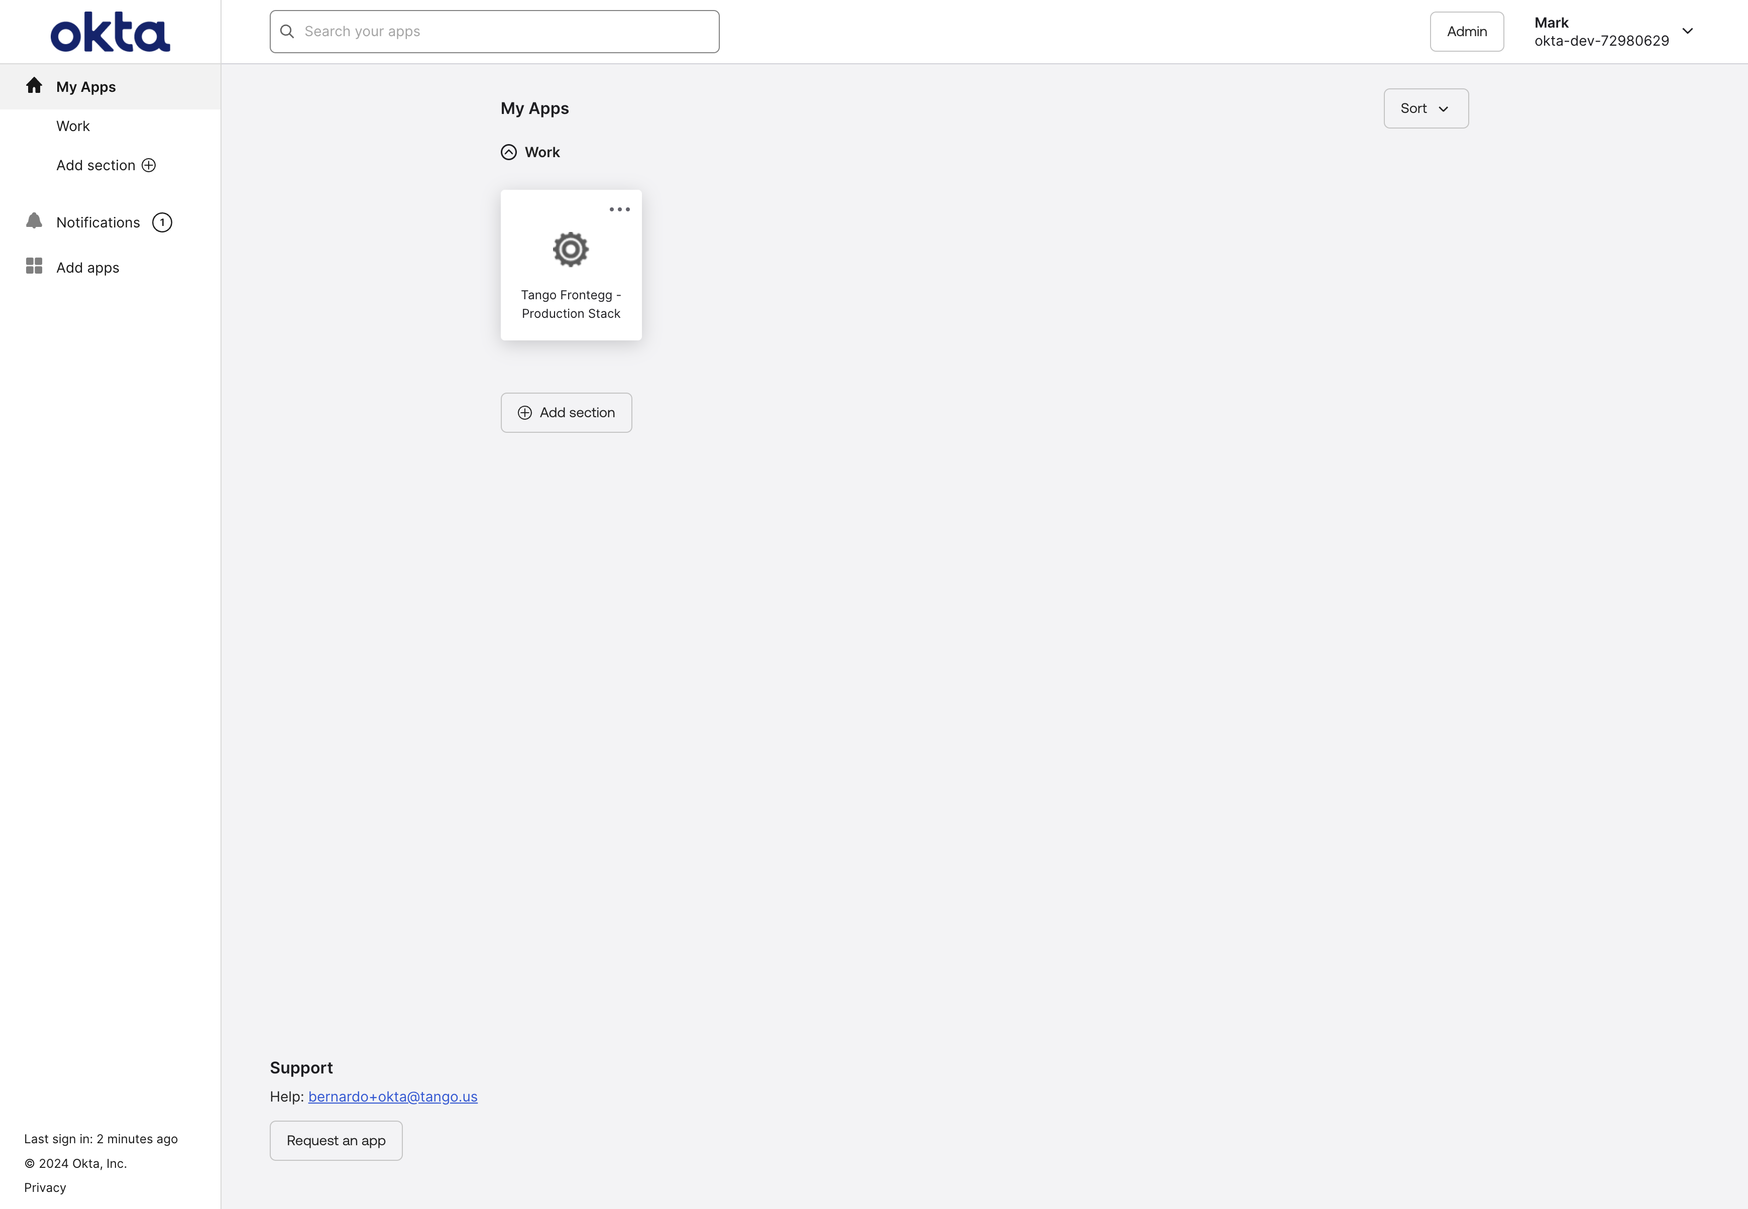Click the Add apps grid icon

[34, 266]
